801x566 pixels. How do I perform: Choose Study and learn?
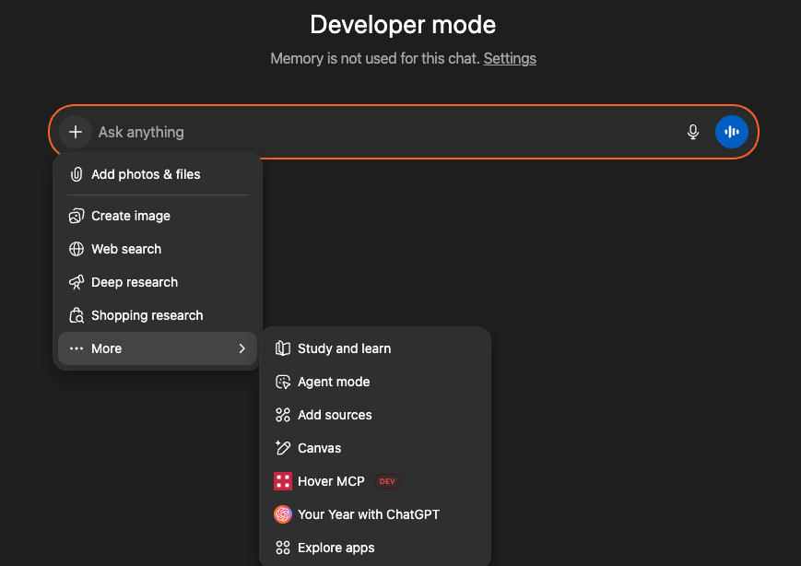click(x=375, y=348)
